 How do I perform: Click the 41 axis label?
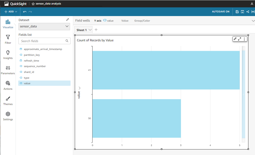89,70
